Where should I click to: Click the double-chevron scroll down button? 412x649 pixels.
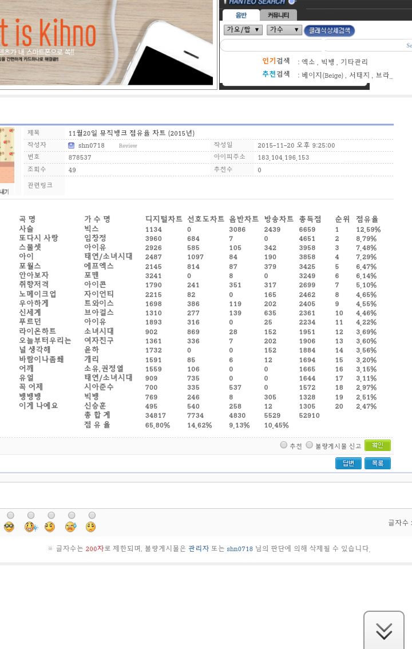pyautogui.click(x=384, y=630)
